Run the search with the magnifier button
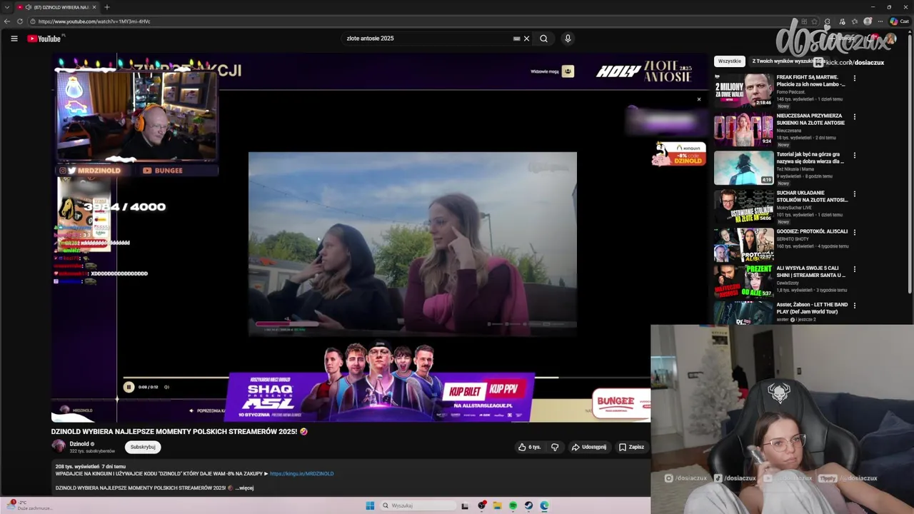 (543, 39)
